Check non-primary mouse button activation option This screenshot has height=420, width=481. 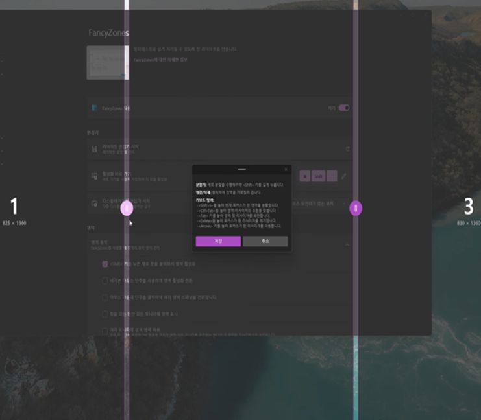click(105, 281)
